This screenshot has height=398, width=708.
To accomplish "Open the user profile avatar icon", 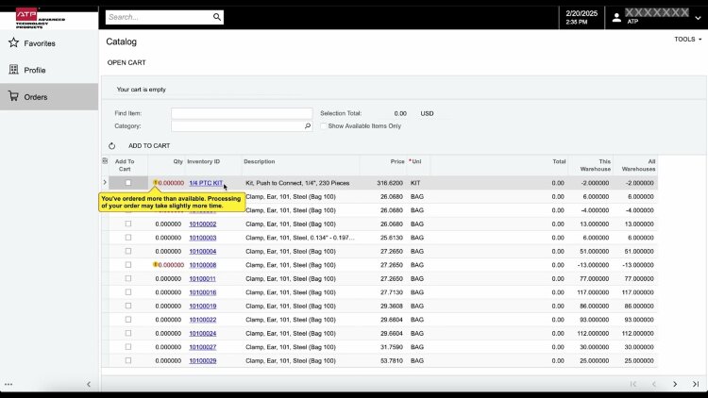I will coord(616,18).
